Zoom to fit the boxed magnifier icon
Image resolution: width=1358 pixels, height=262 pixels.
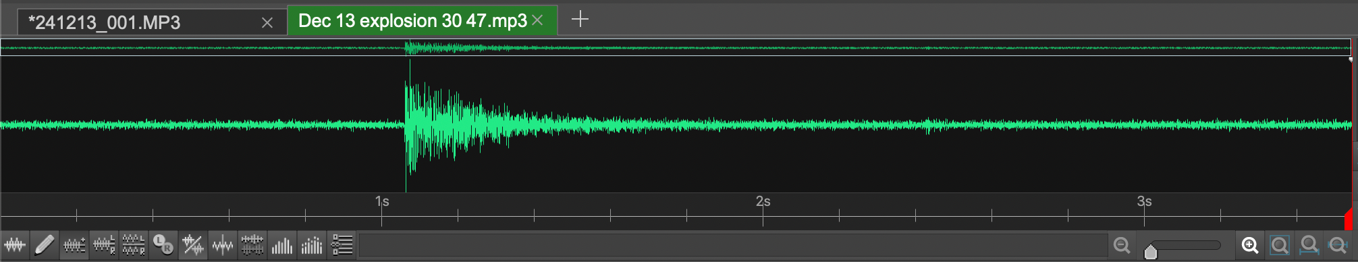[x=1280, y=245]
